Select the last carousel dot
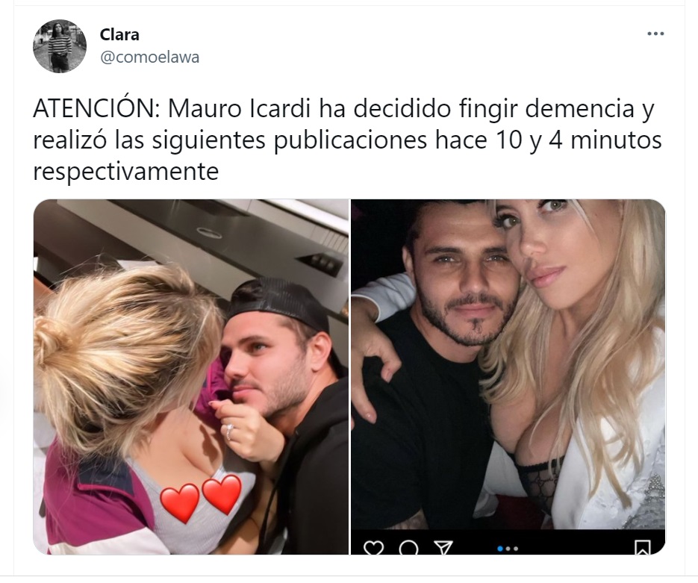Screen dimensions: 698x583 516,549
